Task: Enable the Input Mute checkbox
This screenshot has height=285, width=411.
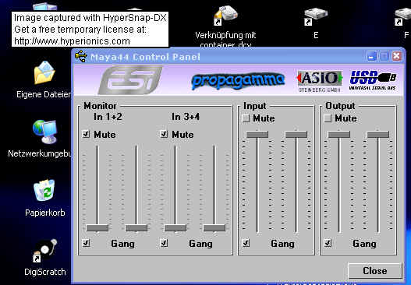Action: pos(246,118)
